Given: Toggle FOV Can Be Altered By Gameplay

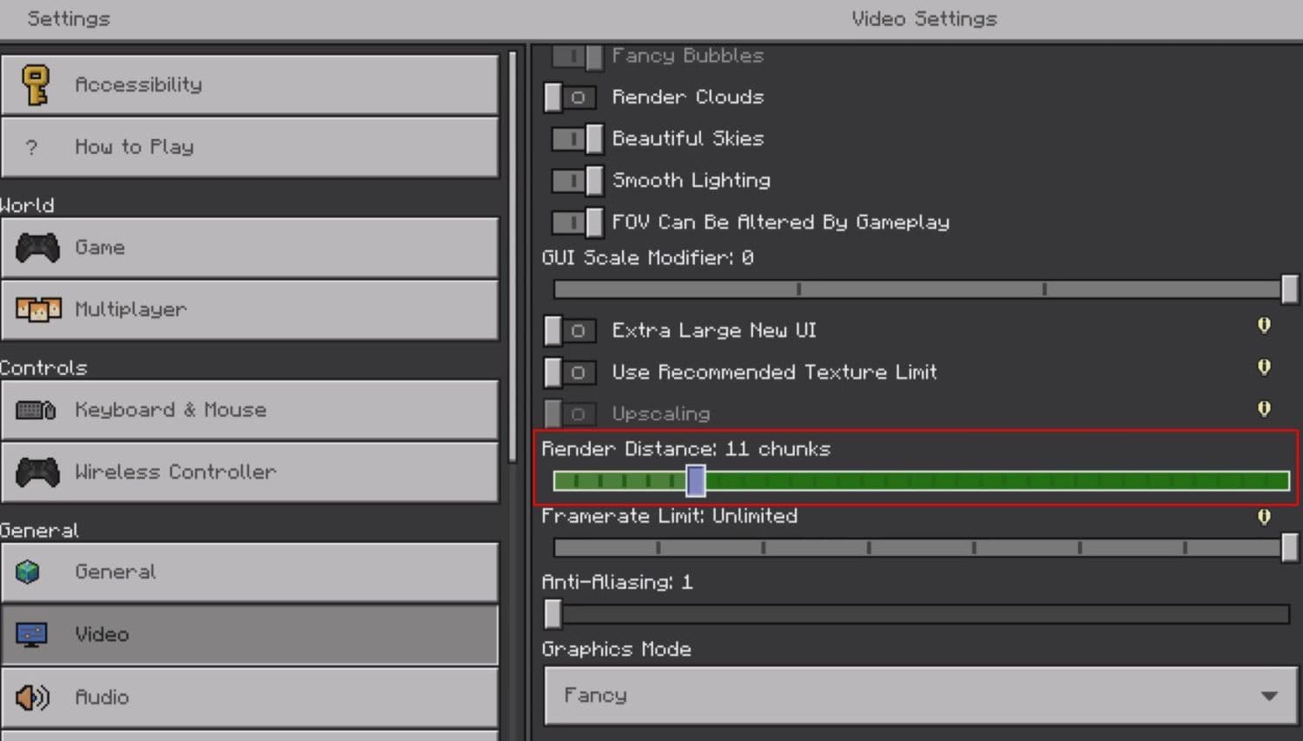Looking at the screenshot, I should (x=577, y=222).
